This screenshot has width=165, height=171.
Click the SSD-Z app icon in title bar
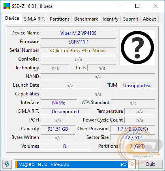[7, 6]
